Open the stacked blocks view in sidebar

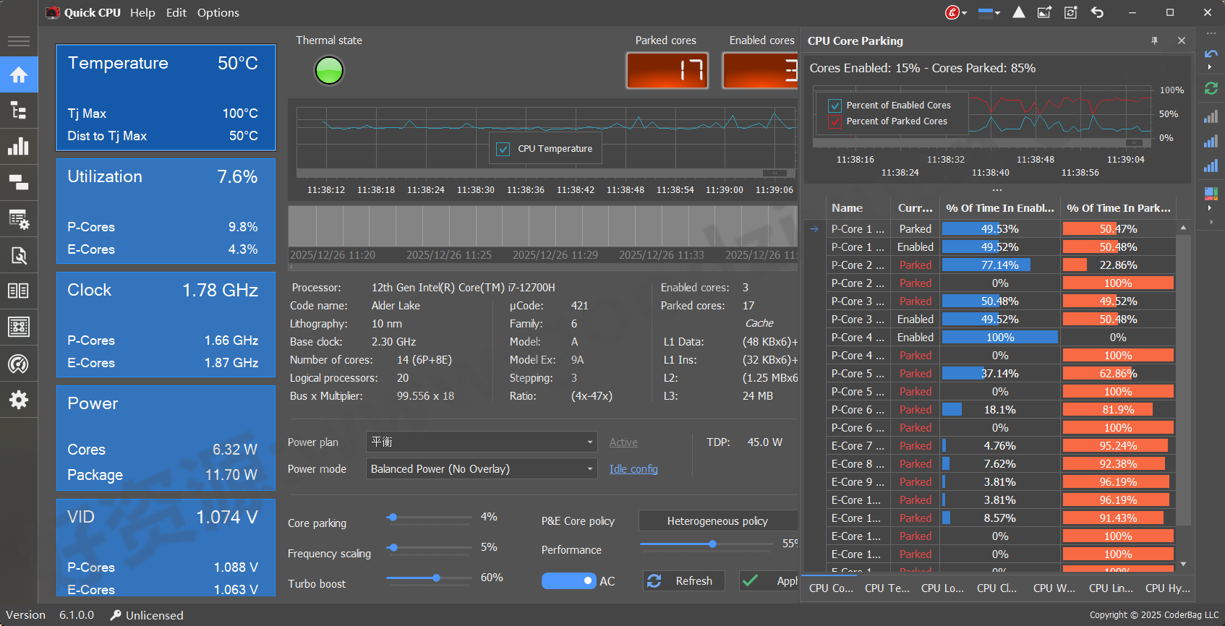click(19, 182)
